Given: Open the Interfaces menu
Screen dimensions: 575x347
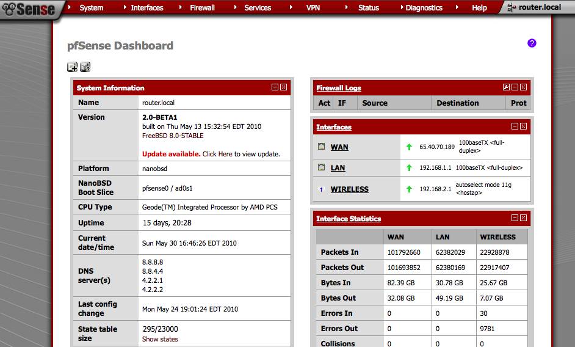Looking at the screenshot, I should [147, 8].
